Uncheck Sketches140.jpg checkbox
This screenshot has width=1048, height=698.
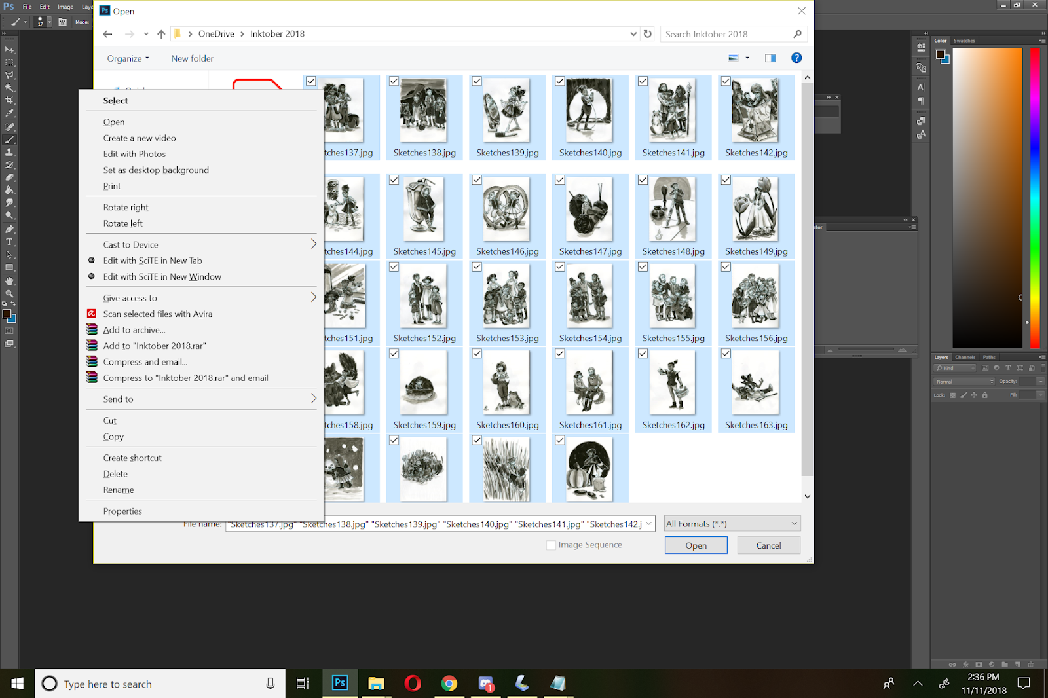coord(560,81)
